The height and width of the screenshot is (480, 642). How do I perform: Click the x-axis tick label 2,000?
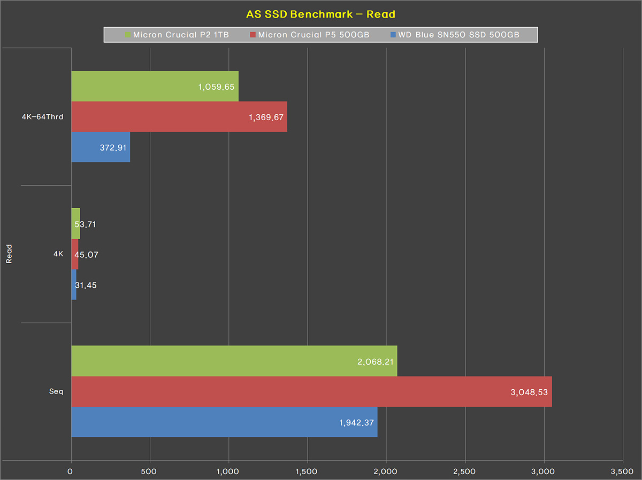point(386,471)
